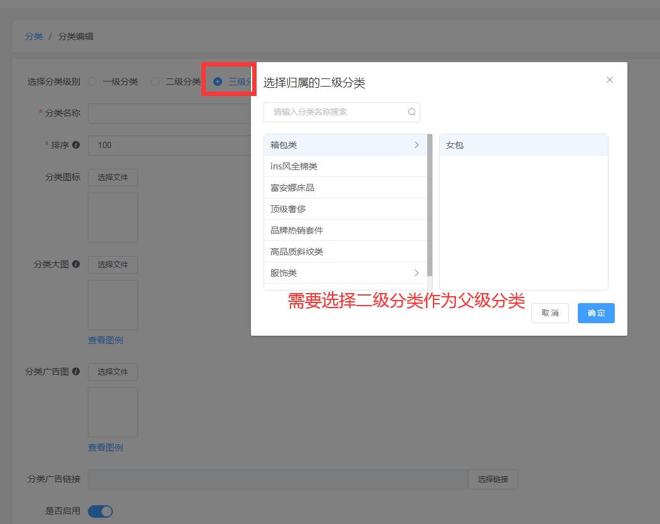Screen dimensions: 660x524
Task: Click 选择文件 for 分类广告图
Action: point(113,372)
